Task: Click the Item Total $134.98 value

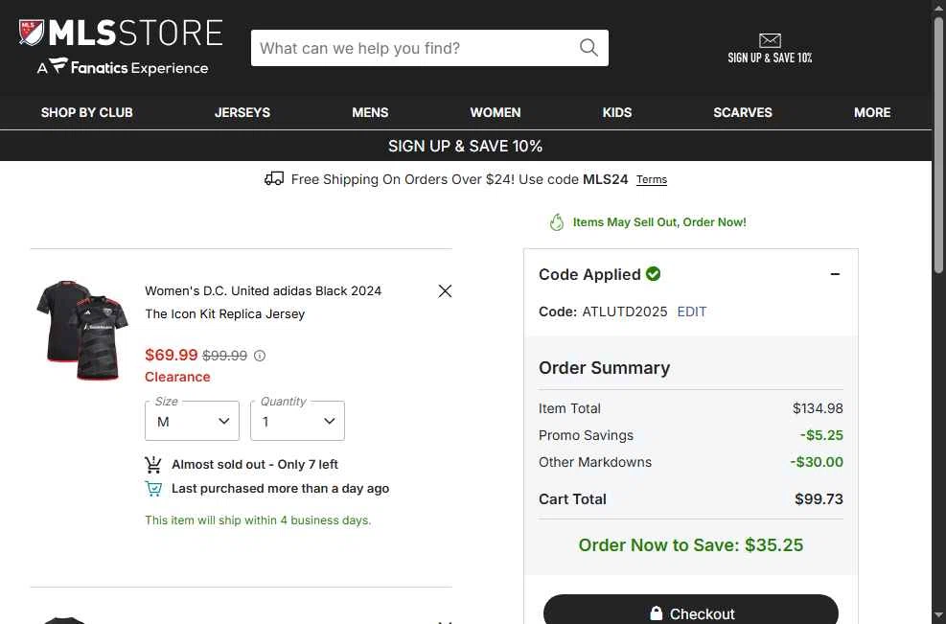Action: tap(818, 408)
